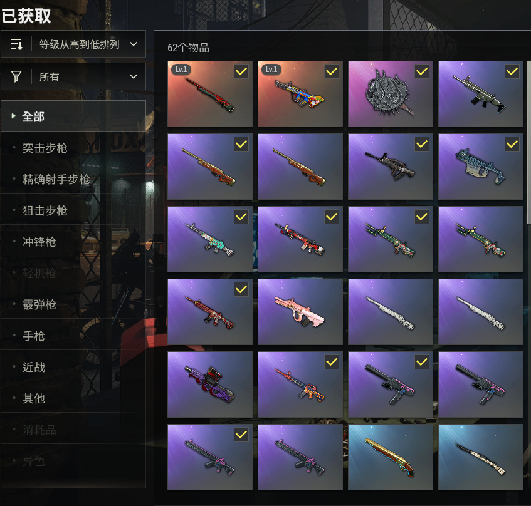The height and width of the screenshot is (506, 531).
Task: Select the purple P90 skin
Action: (x=210, y=385)
